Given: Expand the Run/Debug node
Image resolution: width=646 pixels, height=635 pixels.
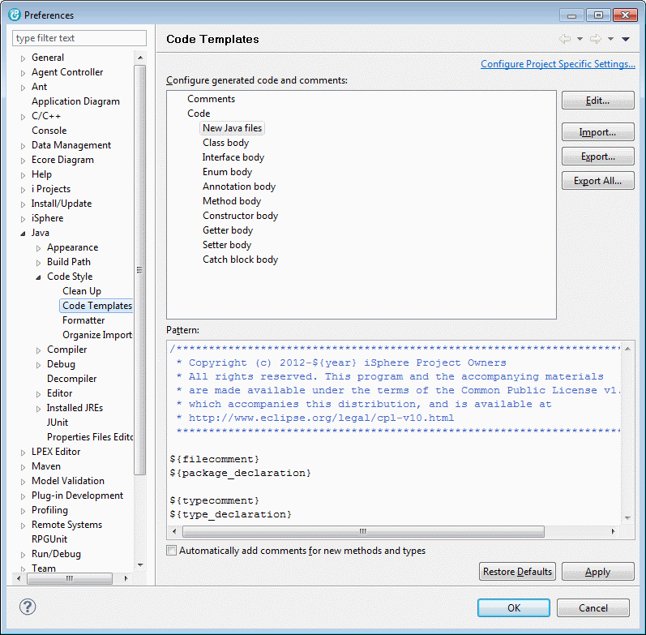Looking at the screenshot, I should point(23,555).
